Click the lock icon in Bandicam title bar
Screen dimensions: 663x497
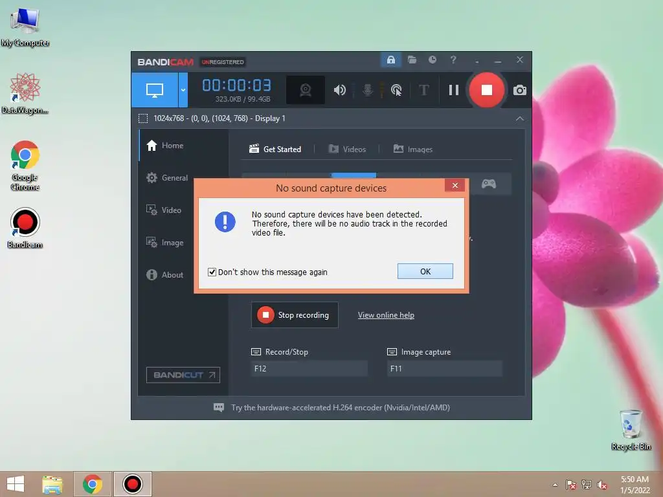pyautogui.click(x=390, y=60)
